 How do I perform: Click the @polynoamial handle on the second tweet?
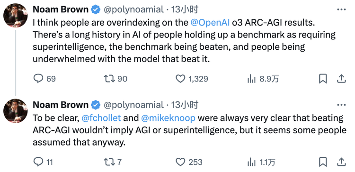pyautogui.click(x=133, y=105)
